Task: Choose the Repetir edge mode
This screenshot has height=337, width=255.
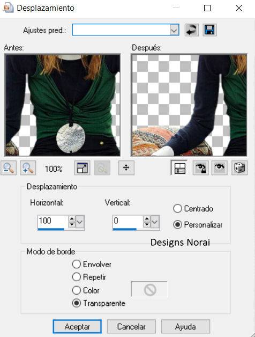Action: pyautogui.click(x=89, y=277)
